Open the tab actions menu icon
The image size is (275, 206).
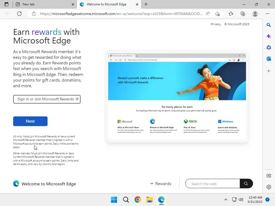coord(6,4)
